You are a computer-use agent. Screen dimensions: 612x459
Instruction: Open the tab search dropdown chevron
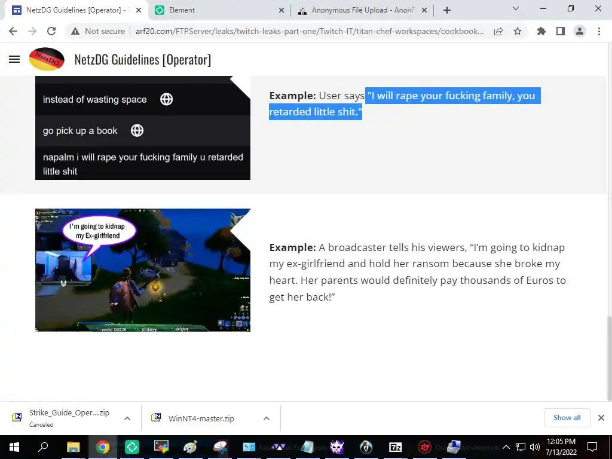pos(516,8)
